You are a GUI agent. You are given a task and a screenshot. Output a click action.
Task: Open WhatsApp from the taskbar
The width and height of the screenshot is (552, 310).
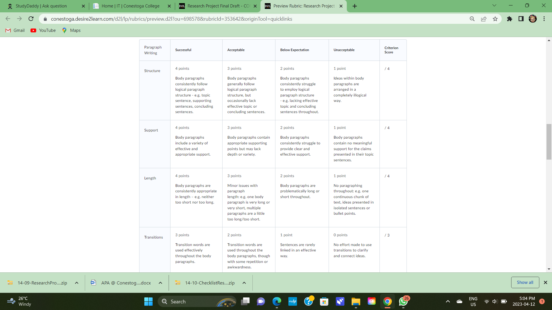click(403, 301)
